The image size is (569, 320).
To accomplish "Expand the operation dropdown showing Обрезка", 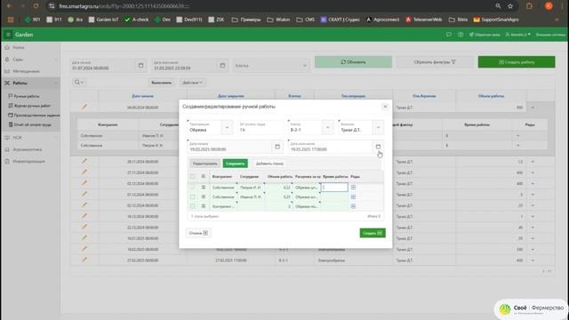I will 227,127.
